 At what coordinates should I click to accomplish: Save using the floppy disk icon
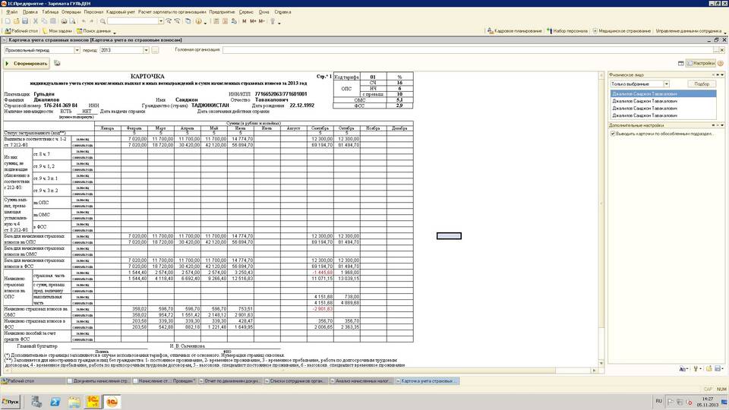25,21
